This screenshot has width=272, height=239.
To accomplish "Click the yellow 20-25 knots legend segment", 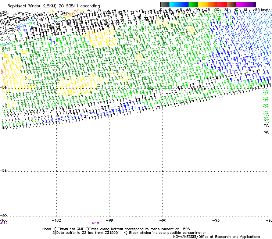I will click(203, 4).
